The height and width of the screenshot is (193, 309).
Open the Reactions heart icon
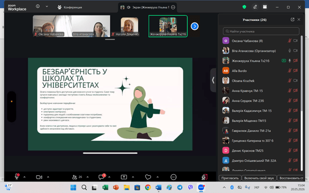(x=148, y=177)
